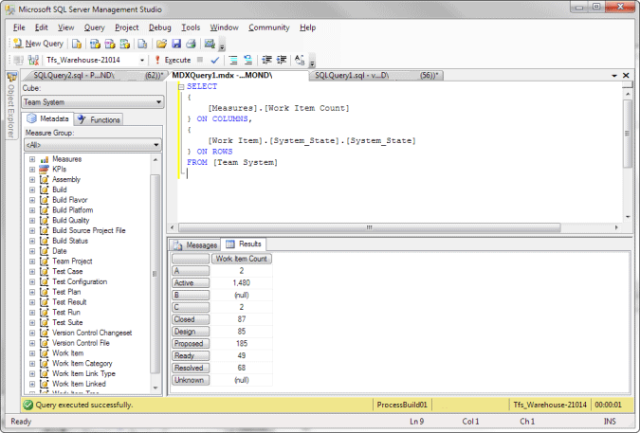Click the Work Item Count column header
This screenshot has height=433, width=640.
[x=241, y=259]
